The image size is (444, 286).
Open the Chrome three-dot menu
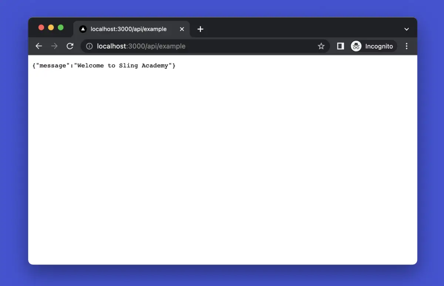[x=407, y=46]
